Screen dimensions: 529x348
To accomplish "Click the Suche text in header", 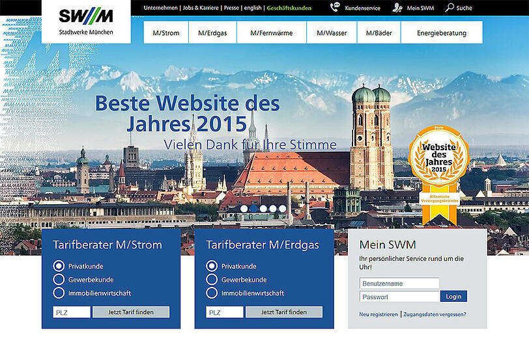I will tap(465, 8).
